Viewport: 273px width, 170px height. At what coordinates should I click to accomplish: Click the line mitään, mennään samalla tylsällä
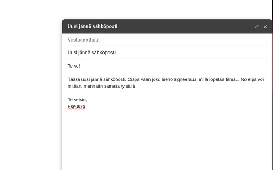[102, 86]
